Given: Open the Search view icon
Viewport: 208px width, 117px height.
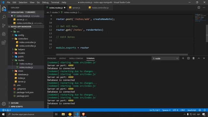Looking at the screenshot, I should pos(4,17).
